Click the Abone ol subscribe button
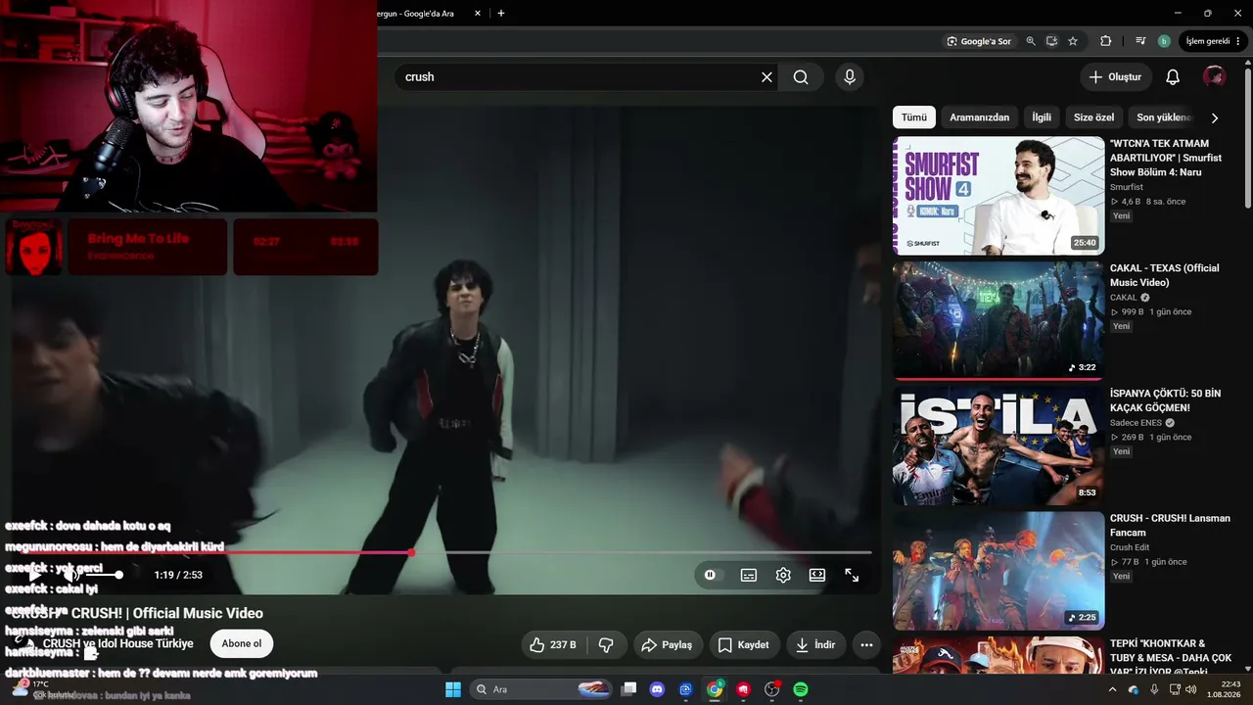1253x705 pixels. pyautogui.click(x=242, y=643)
